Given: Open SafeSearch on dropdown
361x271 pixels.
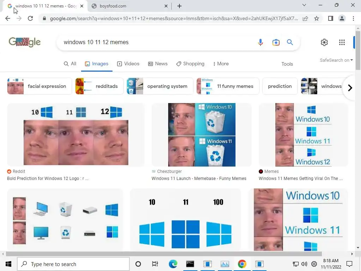Looking at the screenshot, I should 336,60.
